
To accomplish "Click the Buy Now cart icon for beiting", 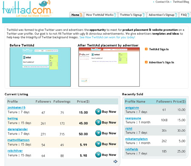I will (98, 122).
